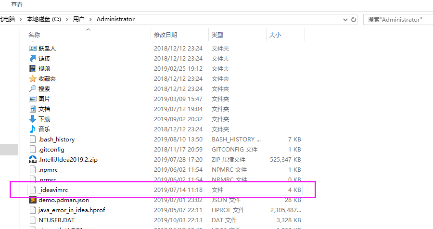The width and height of the screenshot is (433, 229).
Task: Select the 文档 folder icon
Action: tap(33, 109)
